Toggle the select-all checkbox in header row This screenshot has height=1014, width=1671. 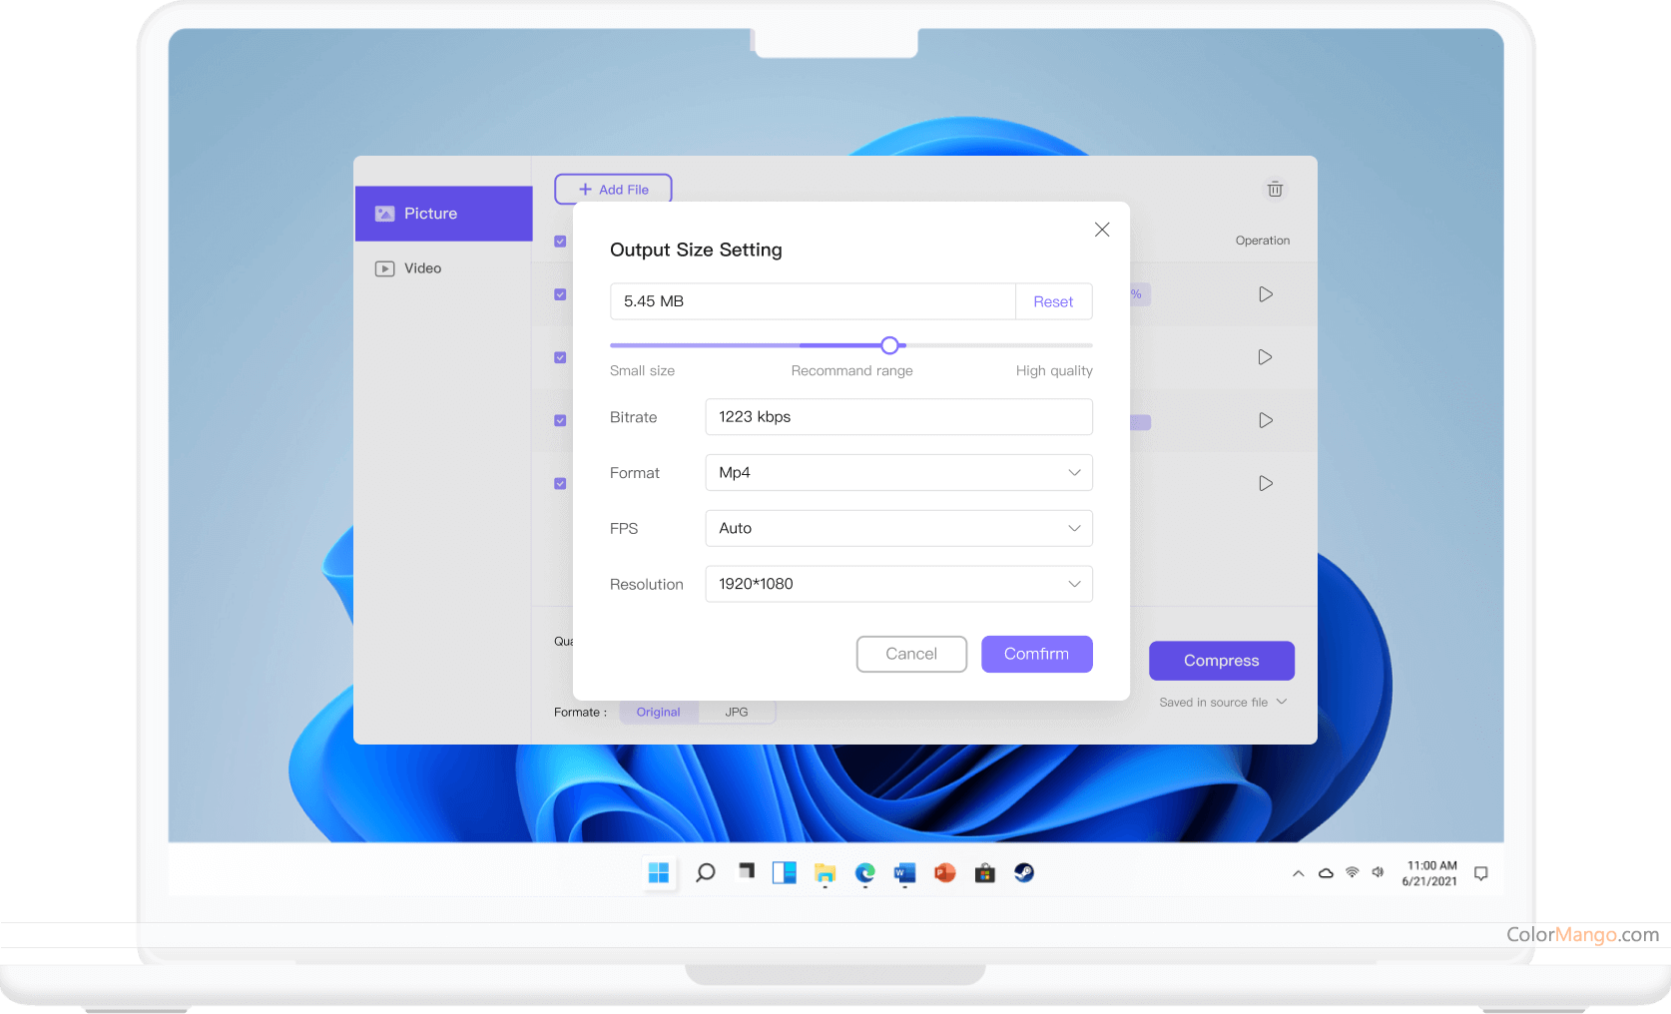560,242
